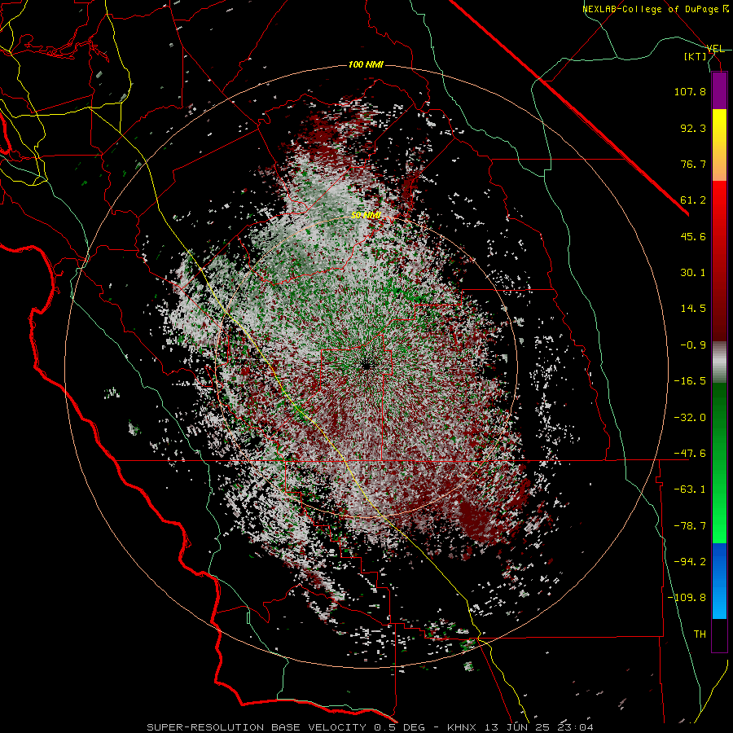The image size is (733, 733).
Task: Click the TH threshold legend label
Action: tap(700, 634)
